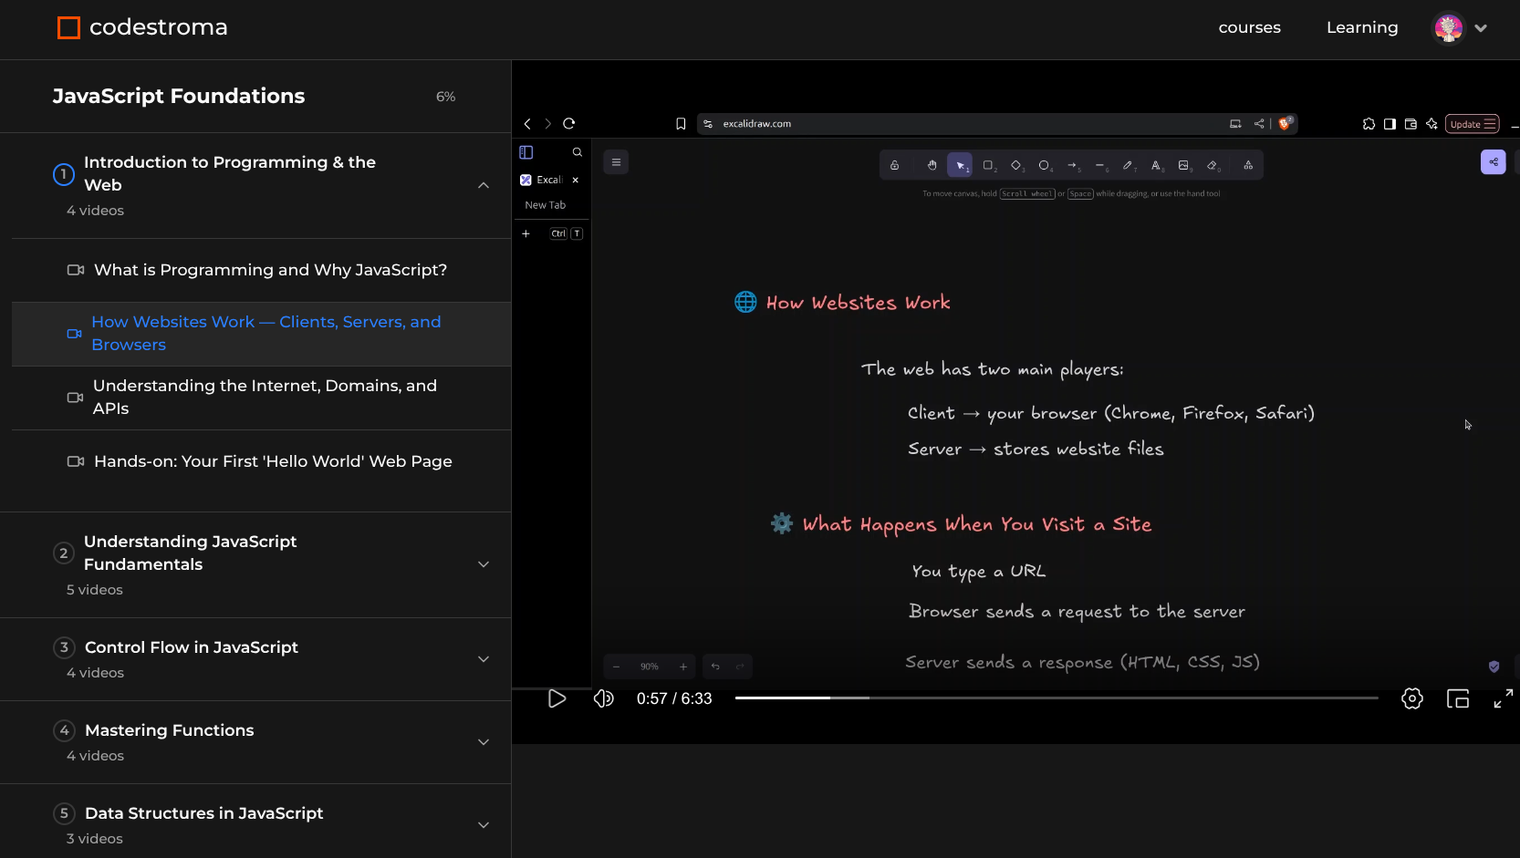1520x858 pixels.
Task: Click the codestroma square logo icon
Action: coord(68,27)
